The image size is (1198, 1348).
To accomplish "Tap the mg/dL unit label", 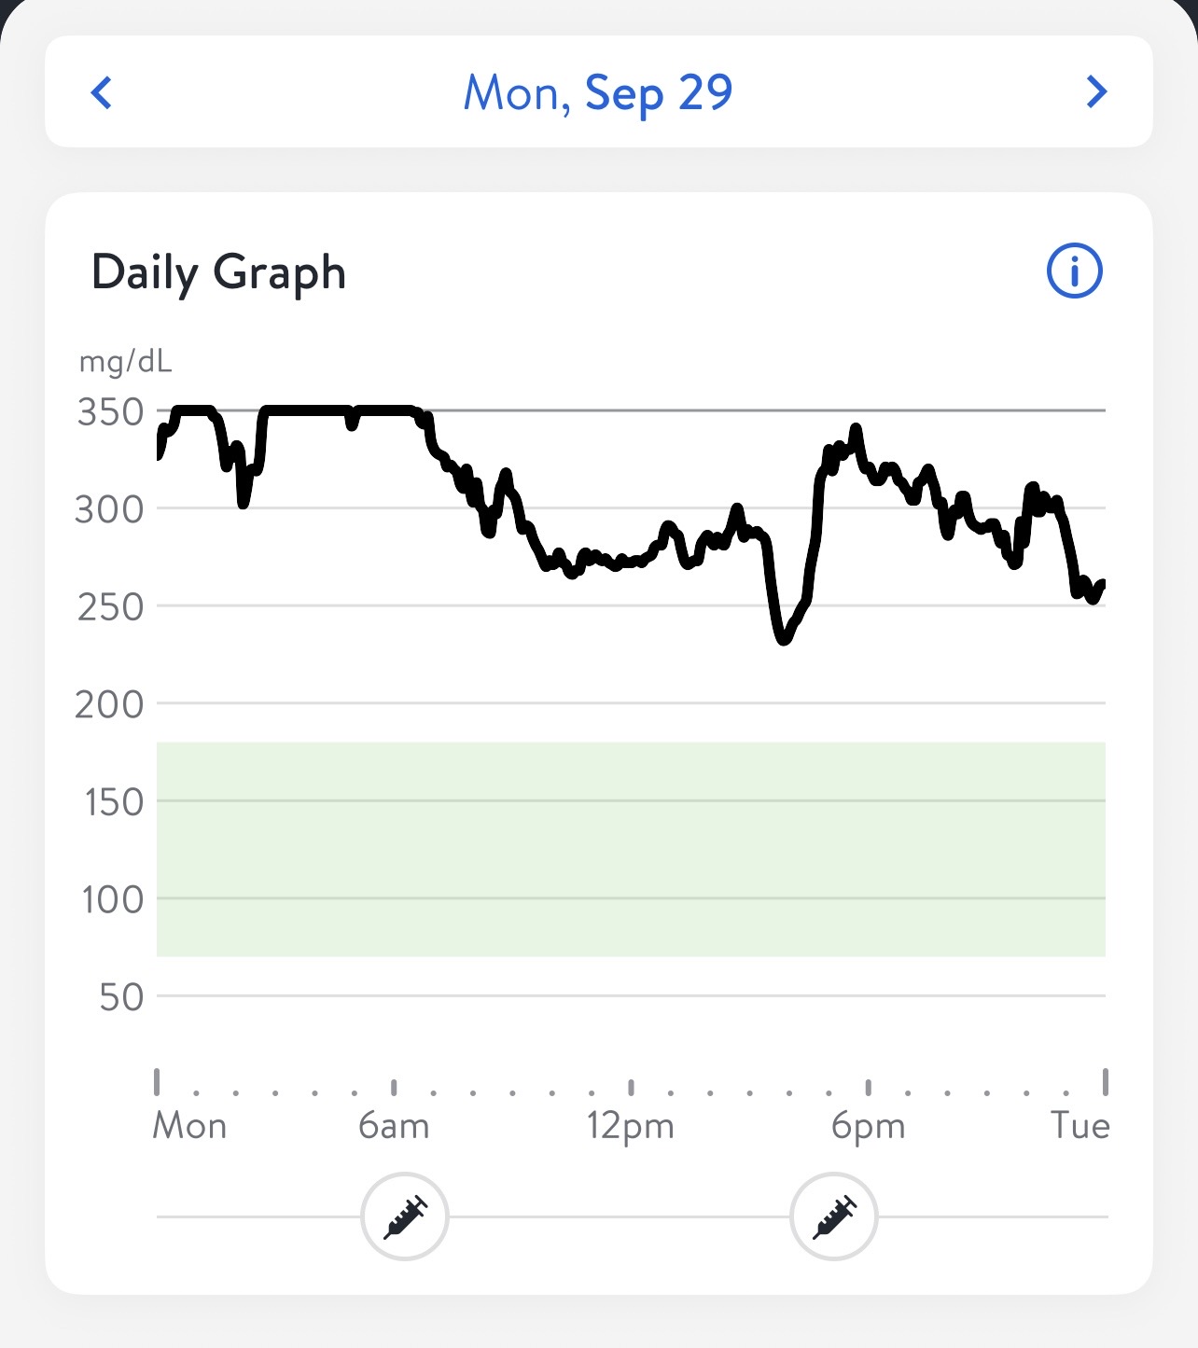I will click(x=126, y=361).
